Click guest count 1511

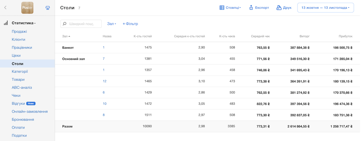pyautogui.click(x=148, y=115)
